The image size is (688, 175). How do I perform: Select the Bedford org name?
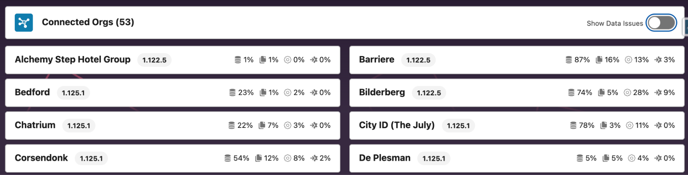[32, 92]
